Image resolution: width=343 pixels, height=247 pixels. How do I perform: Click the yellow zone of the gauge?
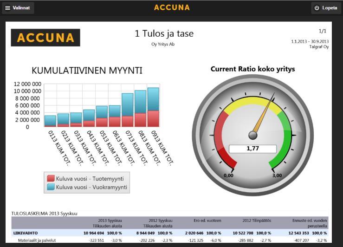[x=252, y=101]
